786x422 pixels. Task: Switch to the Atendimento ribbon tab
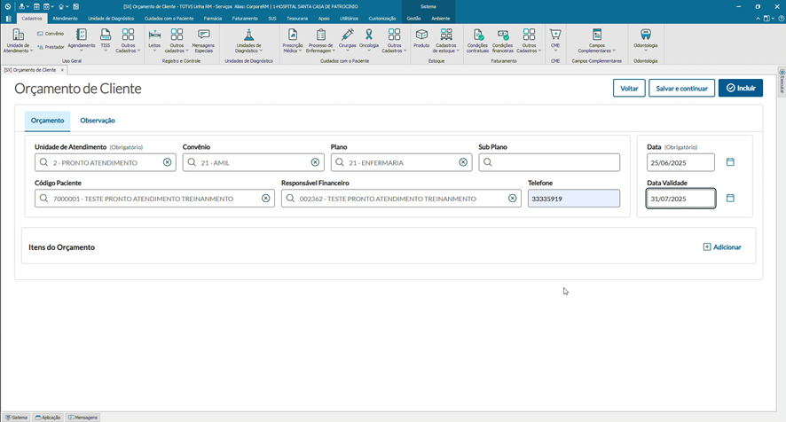[x=65, y=19]
